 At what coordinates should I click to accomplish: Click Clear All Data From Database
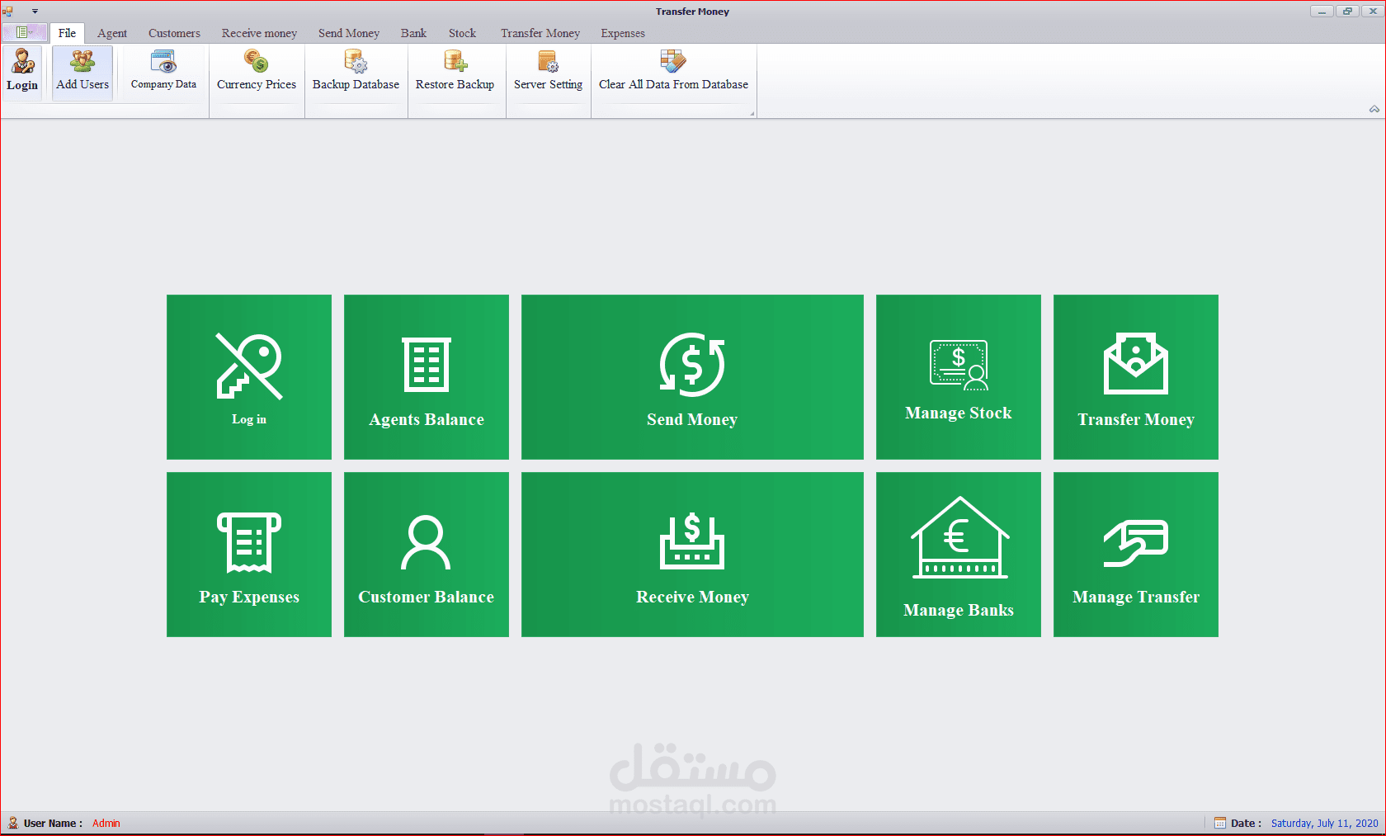(673, 71)
